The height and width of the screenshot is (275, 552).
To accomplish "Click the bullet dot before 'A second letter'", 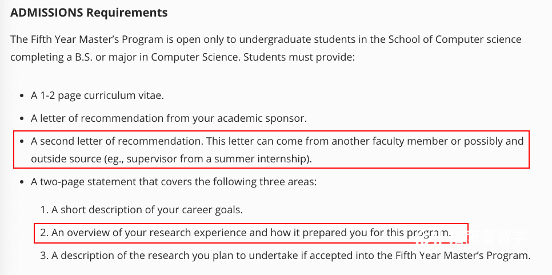I will tap(21, 142).
